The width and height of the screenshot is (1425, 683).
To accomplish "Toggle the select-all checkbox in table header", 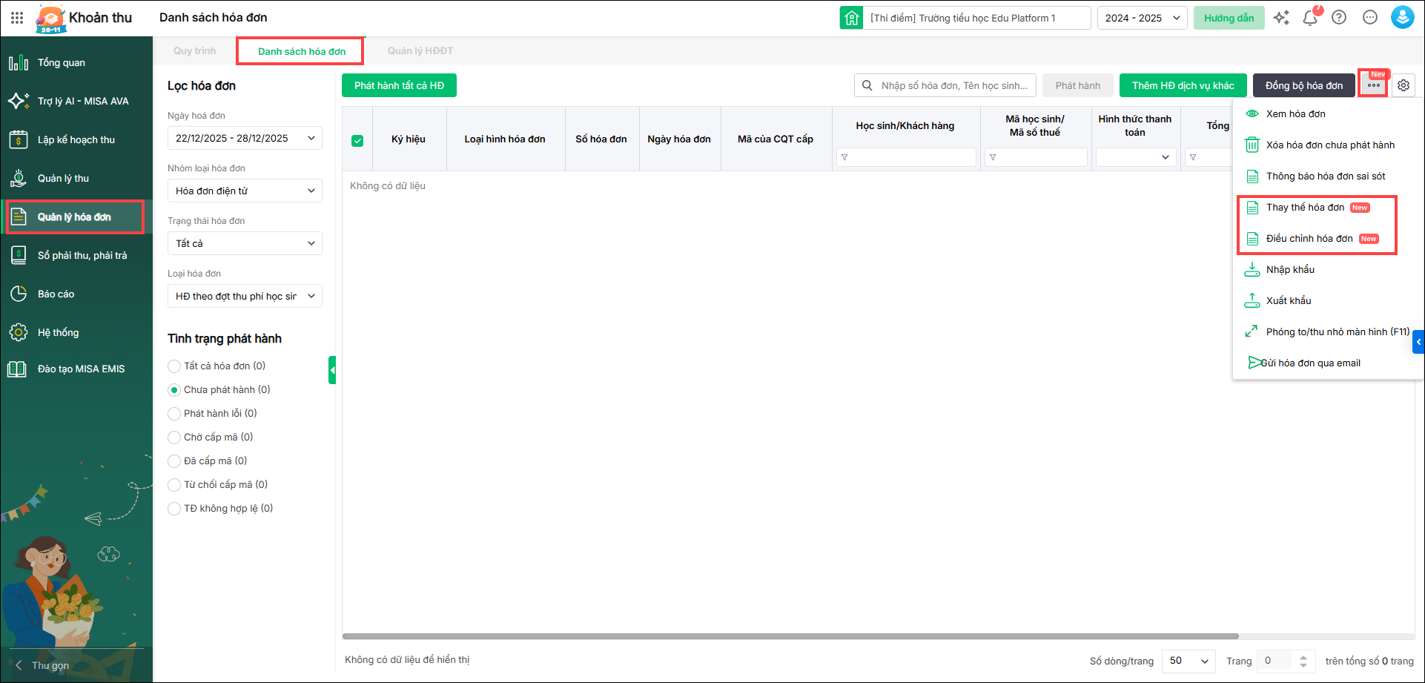I will 357,141.
